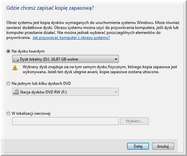Open 'Jak przywracać komputer z obrazu systemu?' link

(x=71, y=38)
